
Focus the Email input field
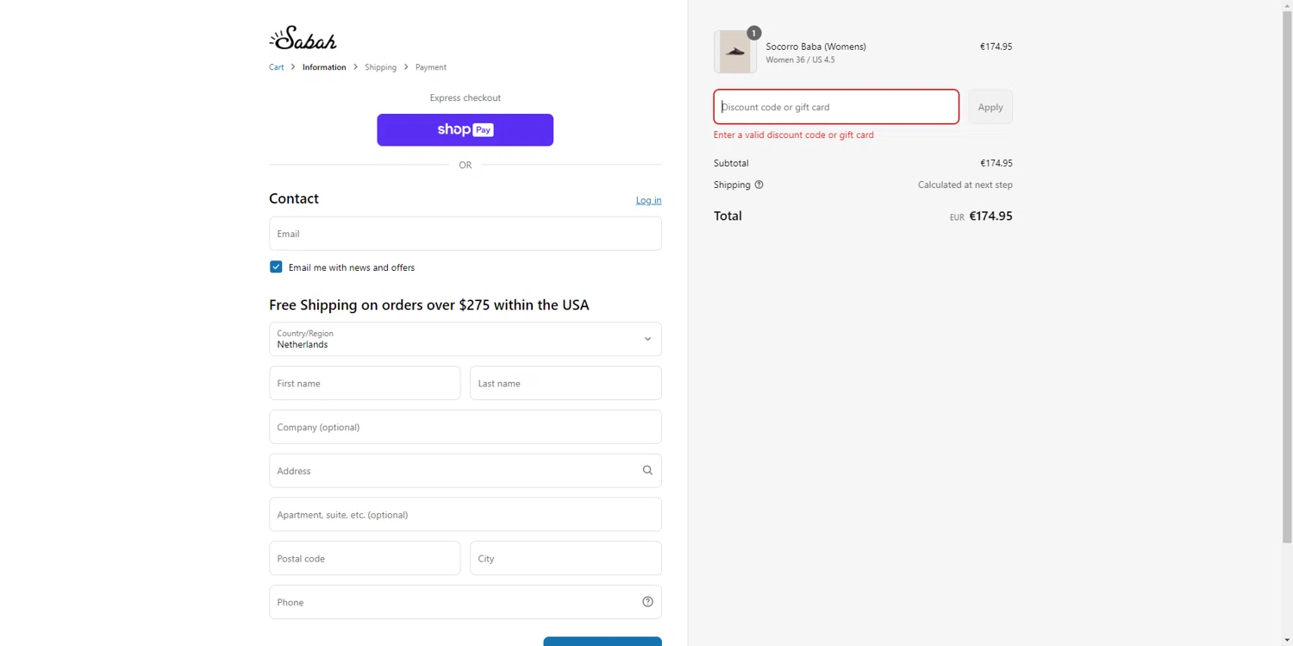click(x=465, y=234)
